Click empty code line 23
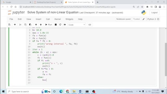The image size is (167, 94). 94,83
